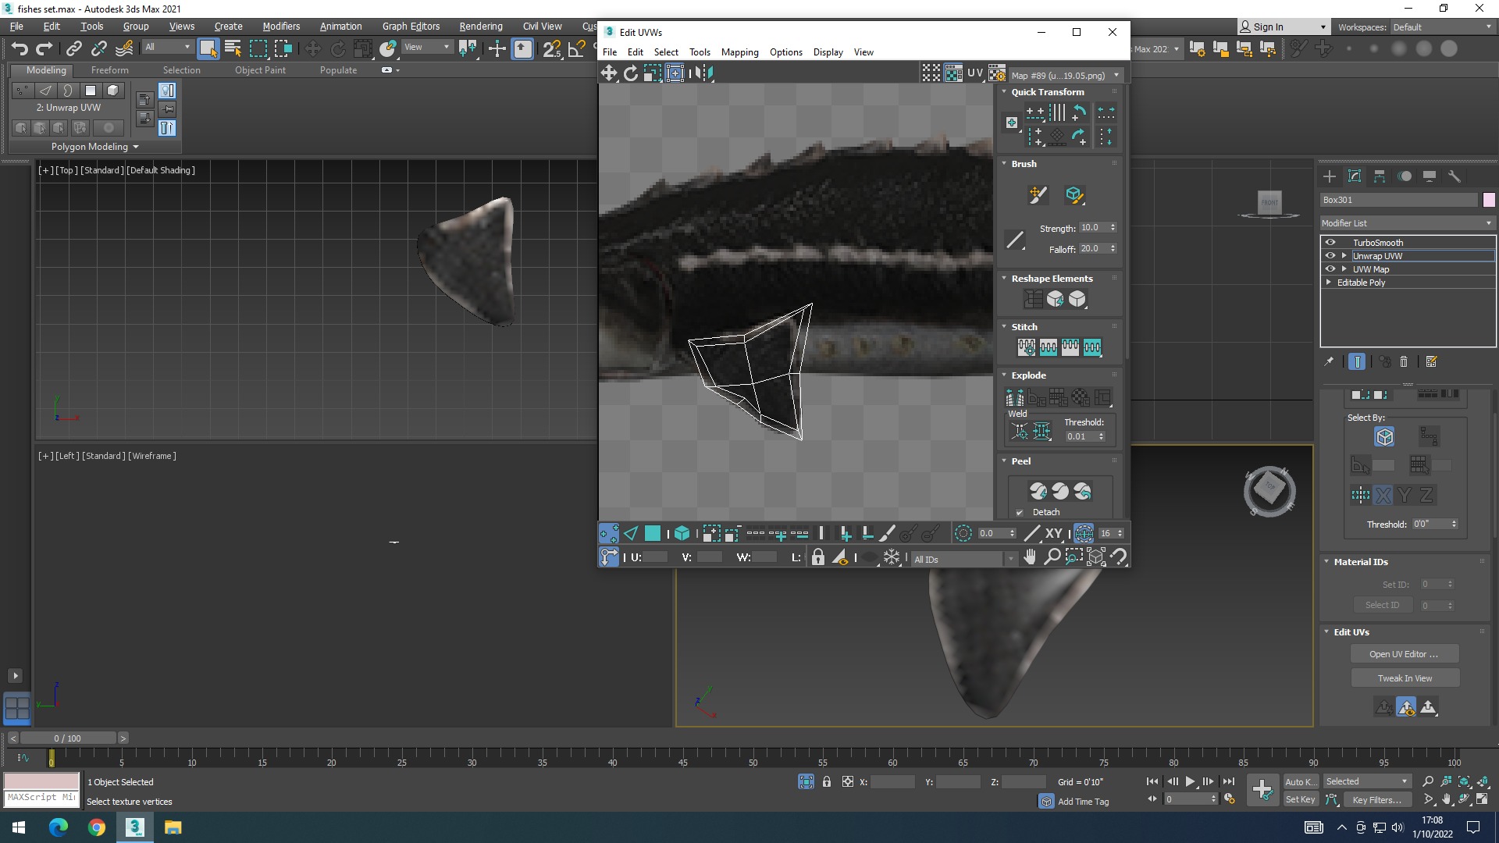This screenshot has height=843, width=1499.
Task: Click Break icon in Explode panel
Action: pos(1015,397)
